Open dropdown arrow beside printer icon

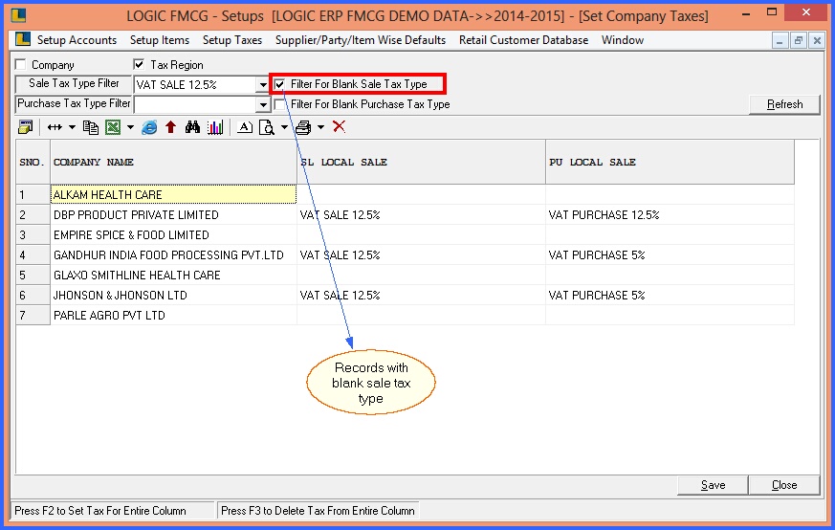click(x=320, y=127)
